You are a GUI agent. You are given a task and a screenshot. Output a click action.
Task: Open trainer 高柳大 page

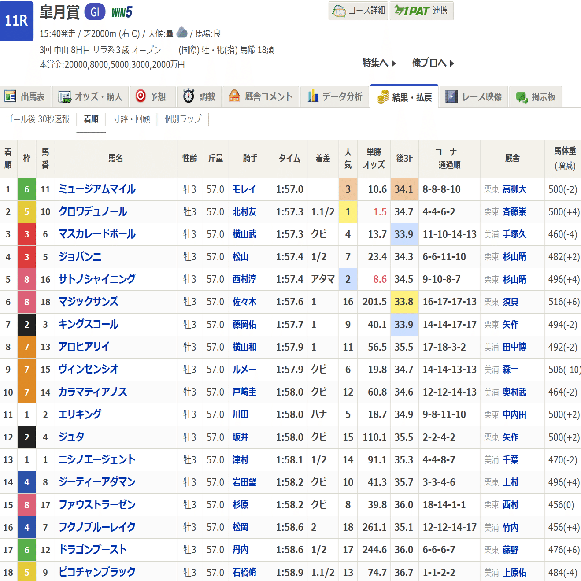[x=514, y=189]
